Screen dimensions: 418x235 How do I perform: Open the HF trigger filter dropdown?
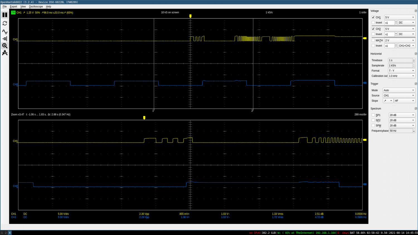coord(405,101)
